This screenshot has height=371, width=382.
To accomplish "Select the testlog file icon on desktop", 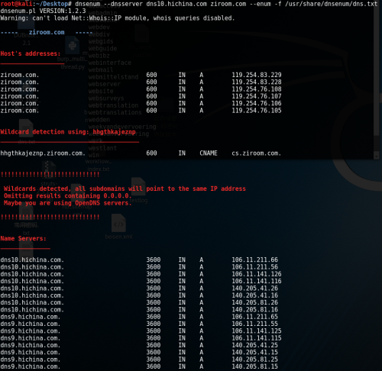I will tap(138, 187).
